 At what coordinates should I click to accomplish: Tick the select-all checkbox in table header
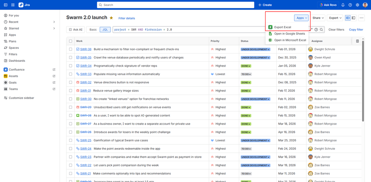[71, 41]
